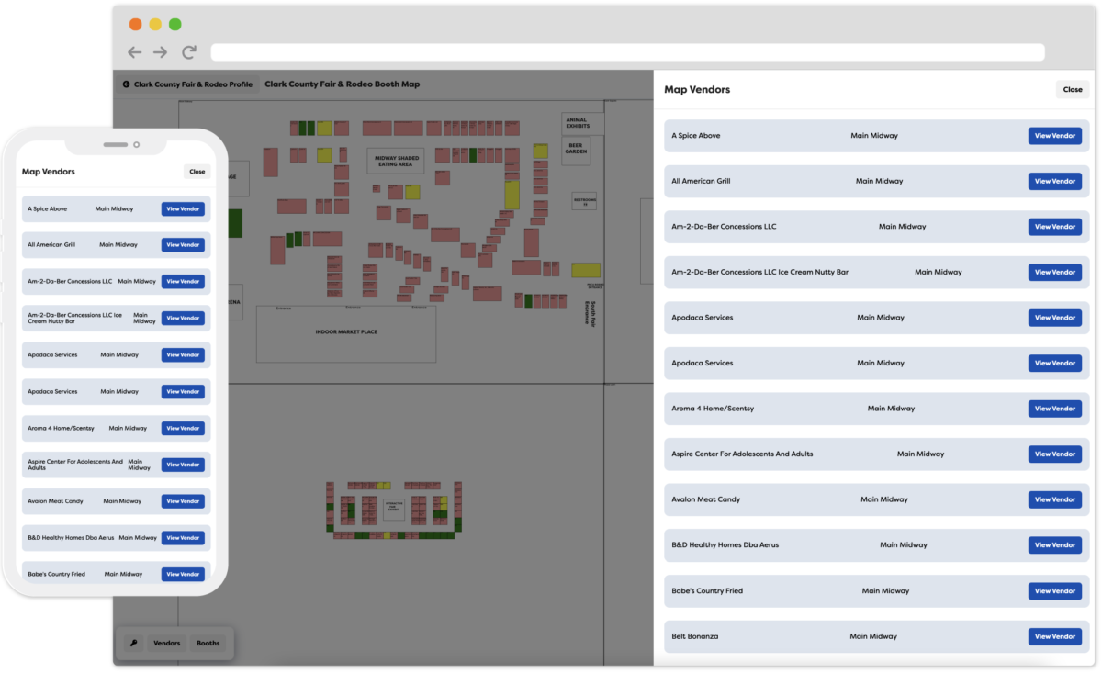
Task: View Vendor for A Spice Above
Action: point(1054,135)
